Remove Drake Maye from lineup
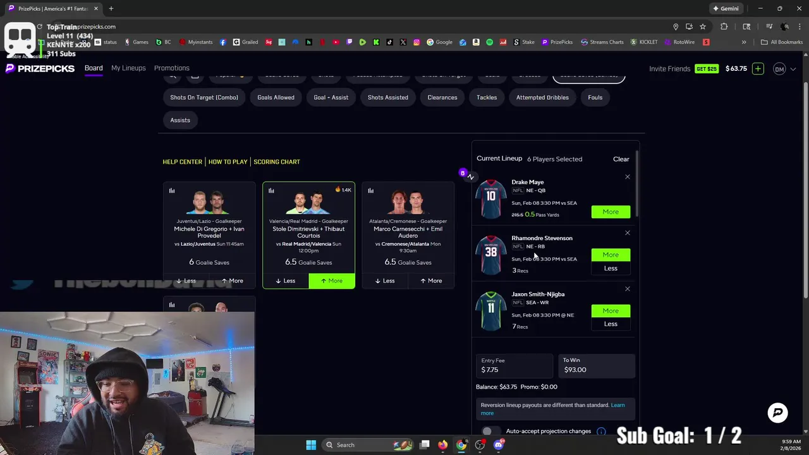Image resolution: width=809 pixels, height=455 pixels. click(628, 177)
